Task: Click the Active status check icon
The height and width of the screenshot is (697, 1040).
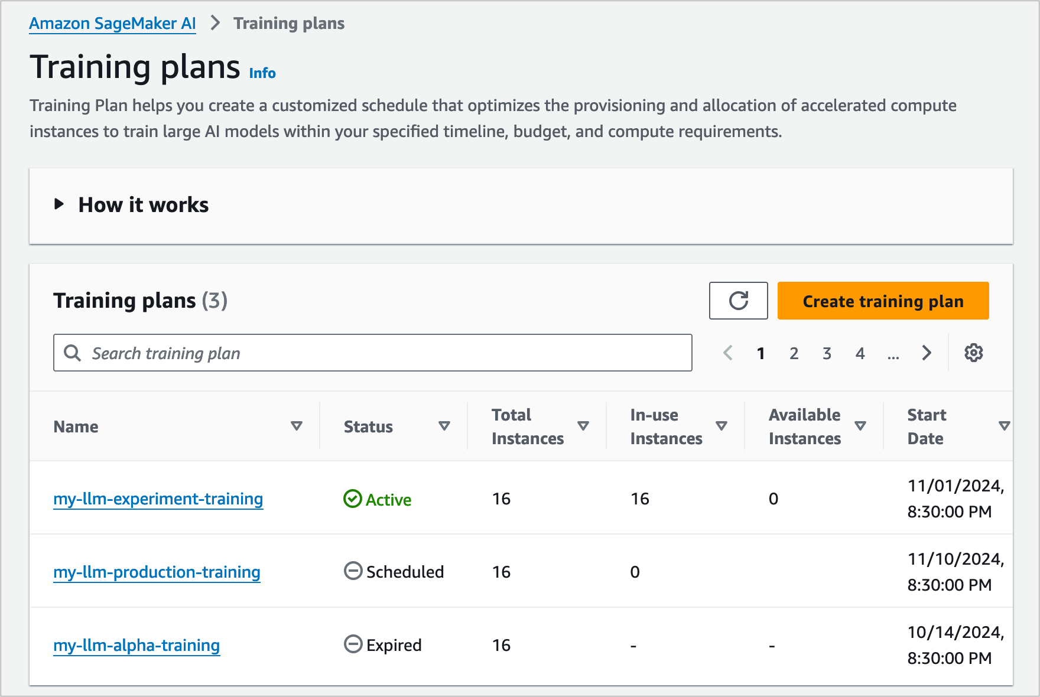Action: click(x=353, y=499)
